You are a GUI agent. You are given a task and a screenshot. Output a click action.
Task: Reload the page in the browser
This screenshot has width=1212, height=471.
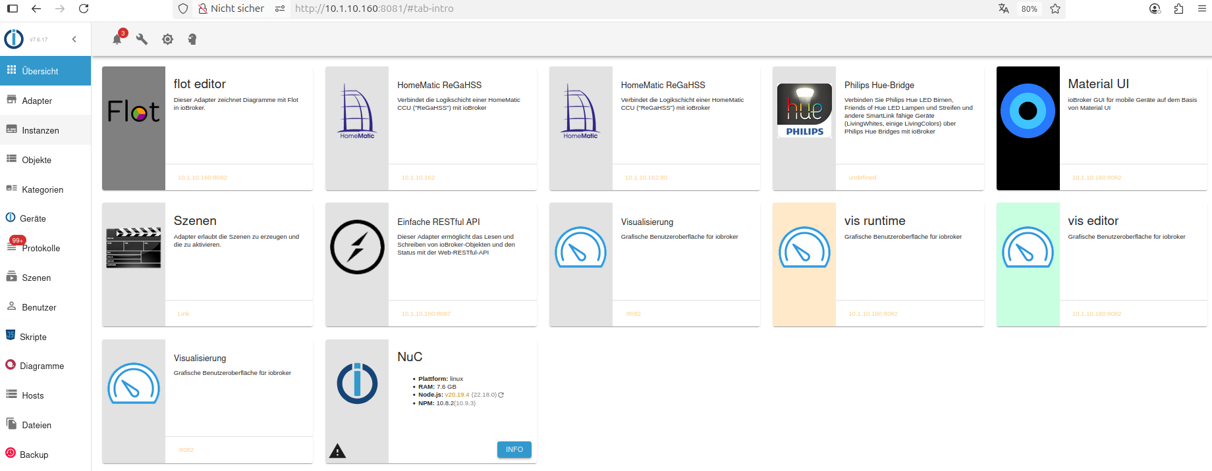click(84, 9)
